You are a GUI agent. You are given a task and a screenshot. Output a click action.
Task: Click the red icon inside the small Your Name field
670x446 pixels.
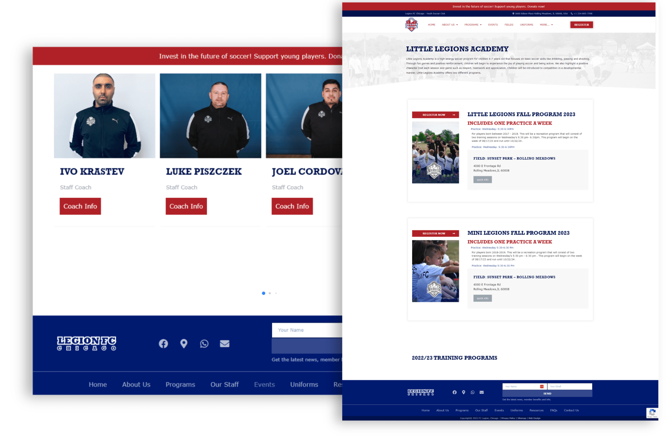(542, 386)
